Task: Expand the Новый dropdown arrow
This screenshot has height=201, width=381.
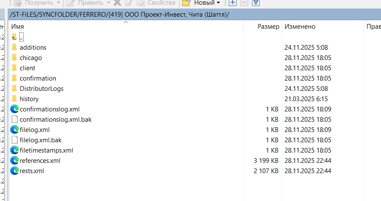Action: (x=218, y=3)
